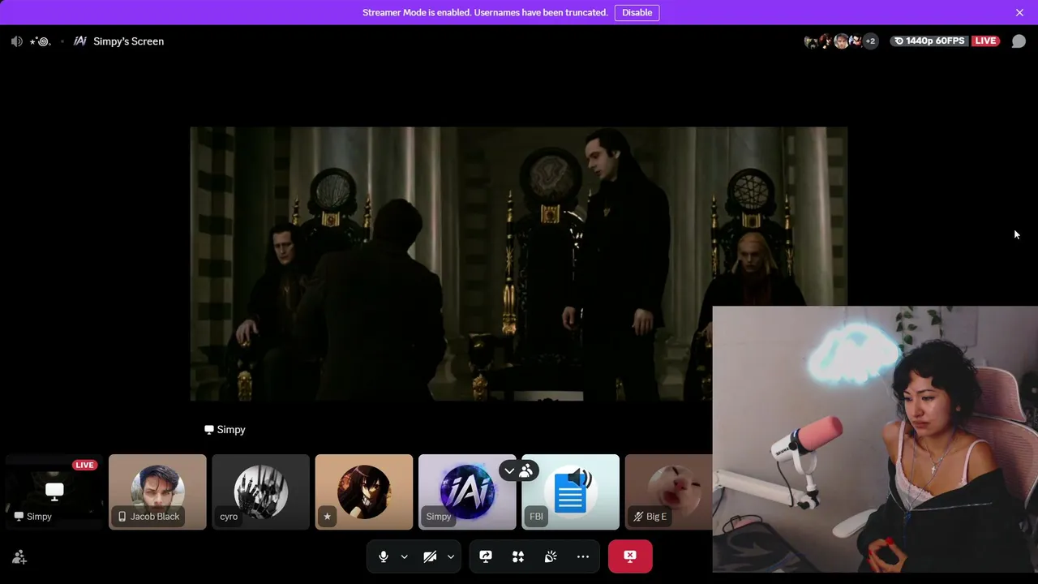Click the Share Your Screen icon
1038x584 pixels.
[486, 556]
